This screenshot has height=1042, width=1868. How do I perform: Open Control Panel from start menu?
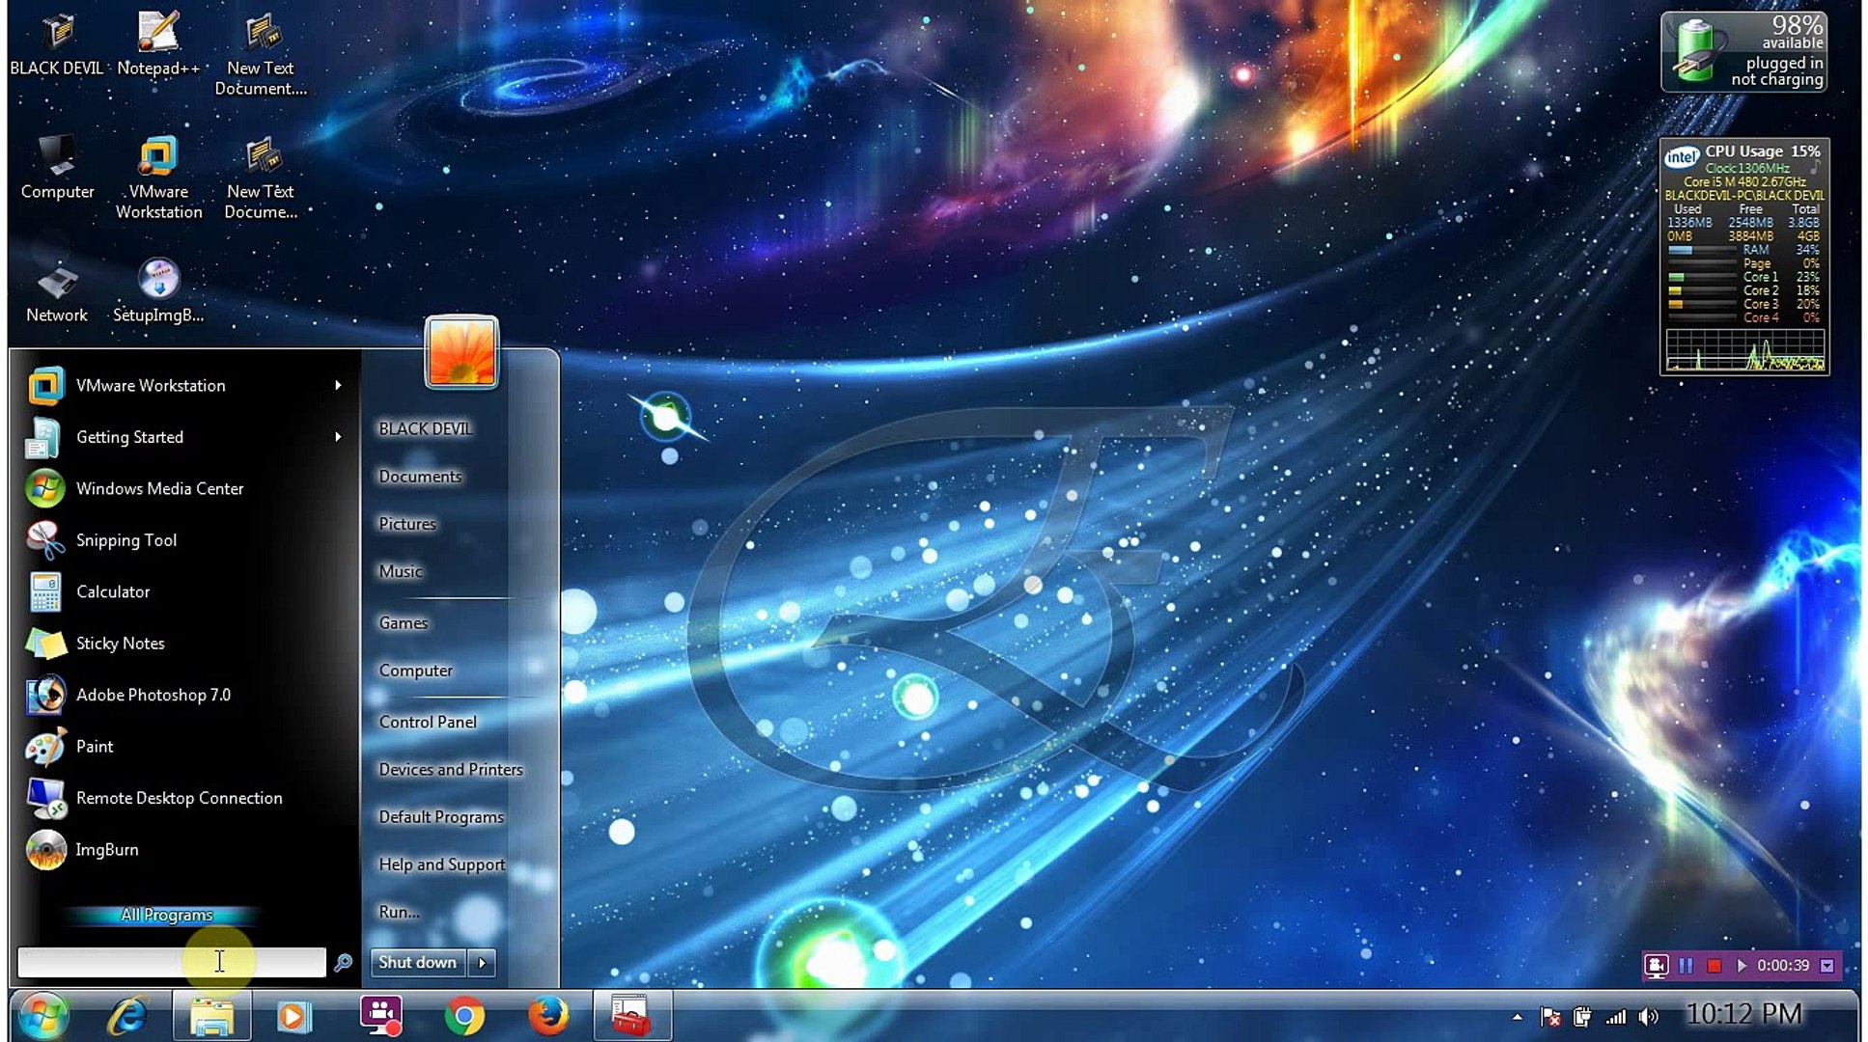(428, 722)
